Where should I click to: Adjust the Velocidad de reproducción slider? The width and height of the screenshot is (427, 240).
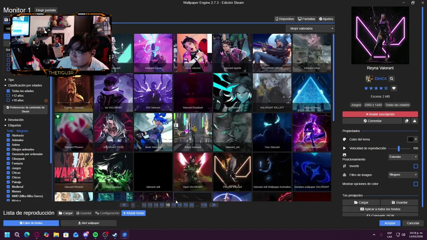[x=398, y=148]
